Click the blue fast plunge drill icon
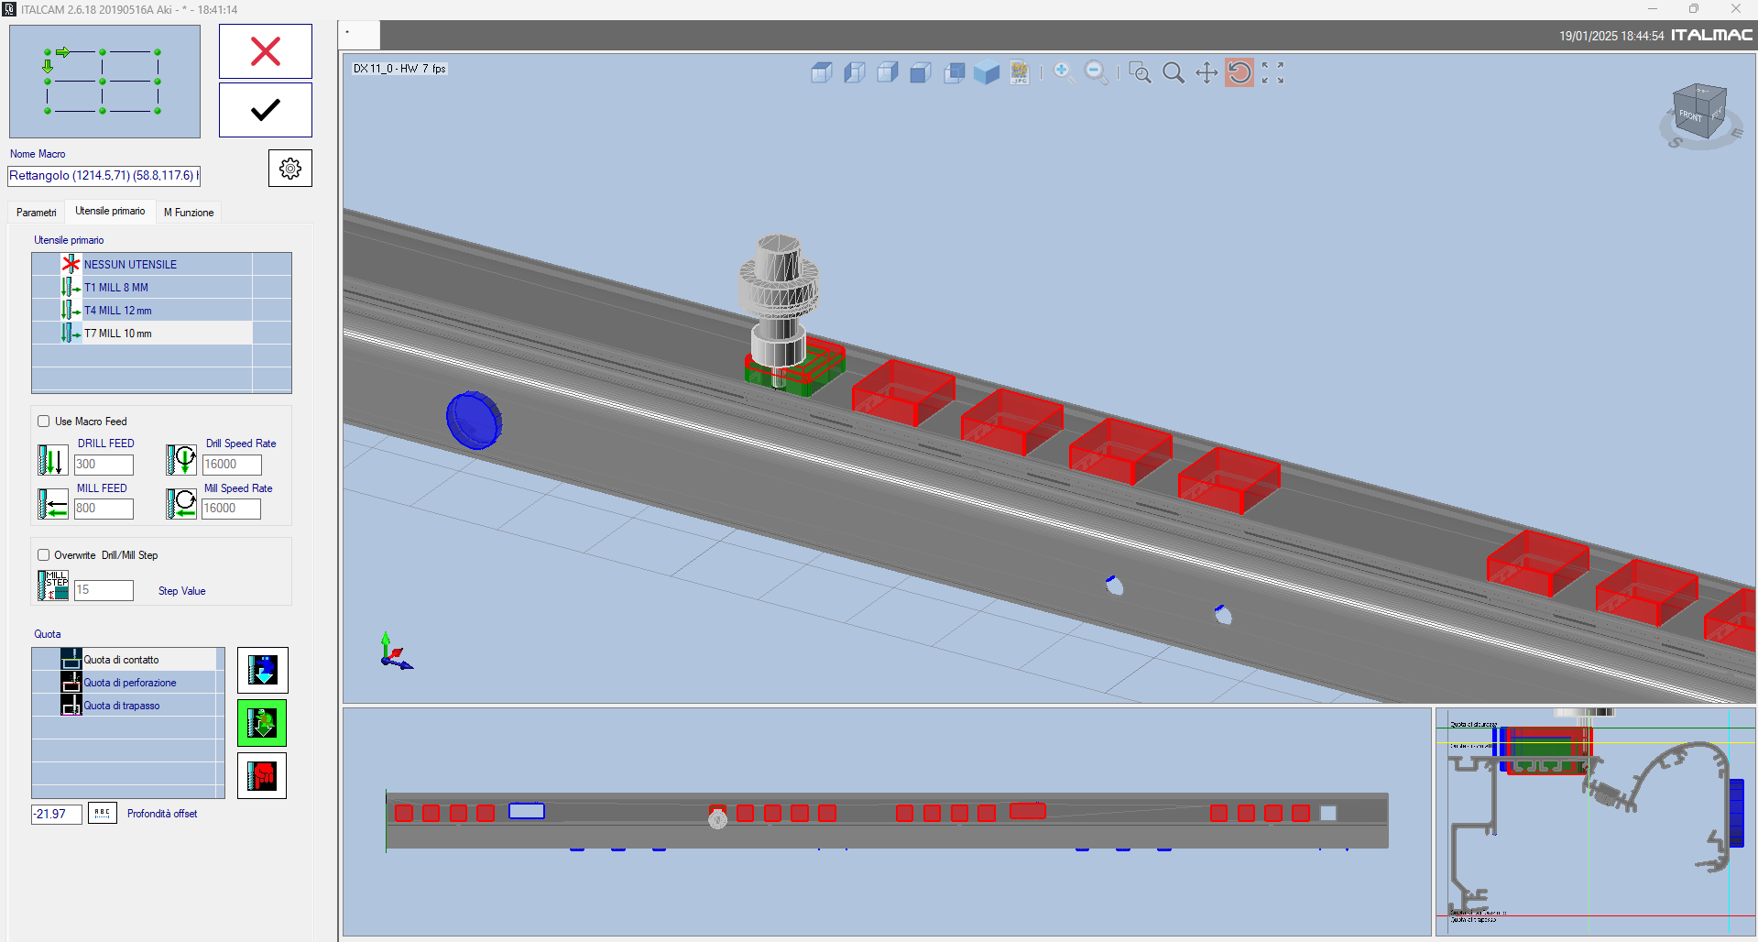Image resolution: width=1758 pixels, height=942 pixels. 262,671
